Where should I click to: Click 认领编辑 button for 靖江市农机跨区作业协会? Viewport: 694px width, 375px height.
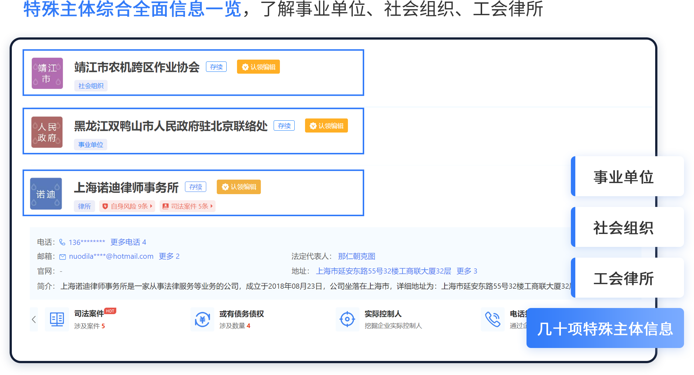coord(258,67)
